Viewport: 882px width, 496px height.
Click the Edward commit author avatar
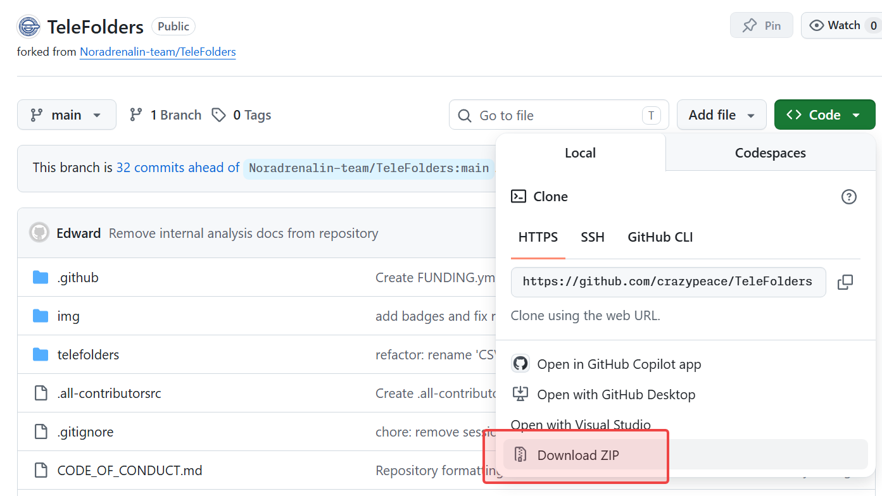click(39, 233)
